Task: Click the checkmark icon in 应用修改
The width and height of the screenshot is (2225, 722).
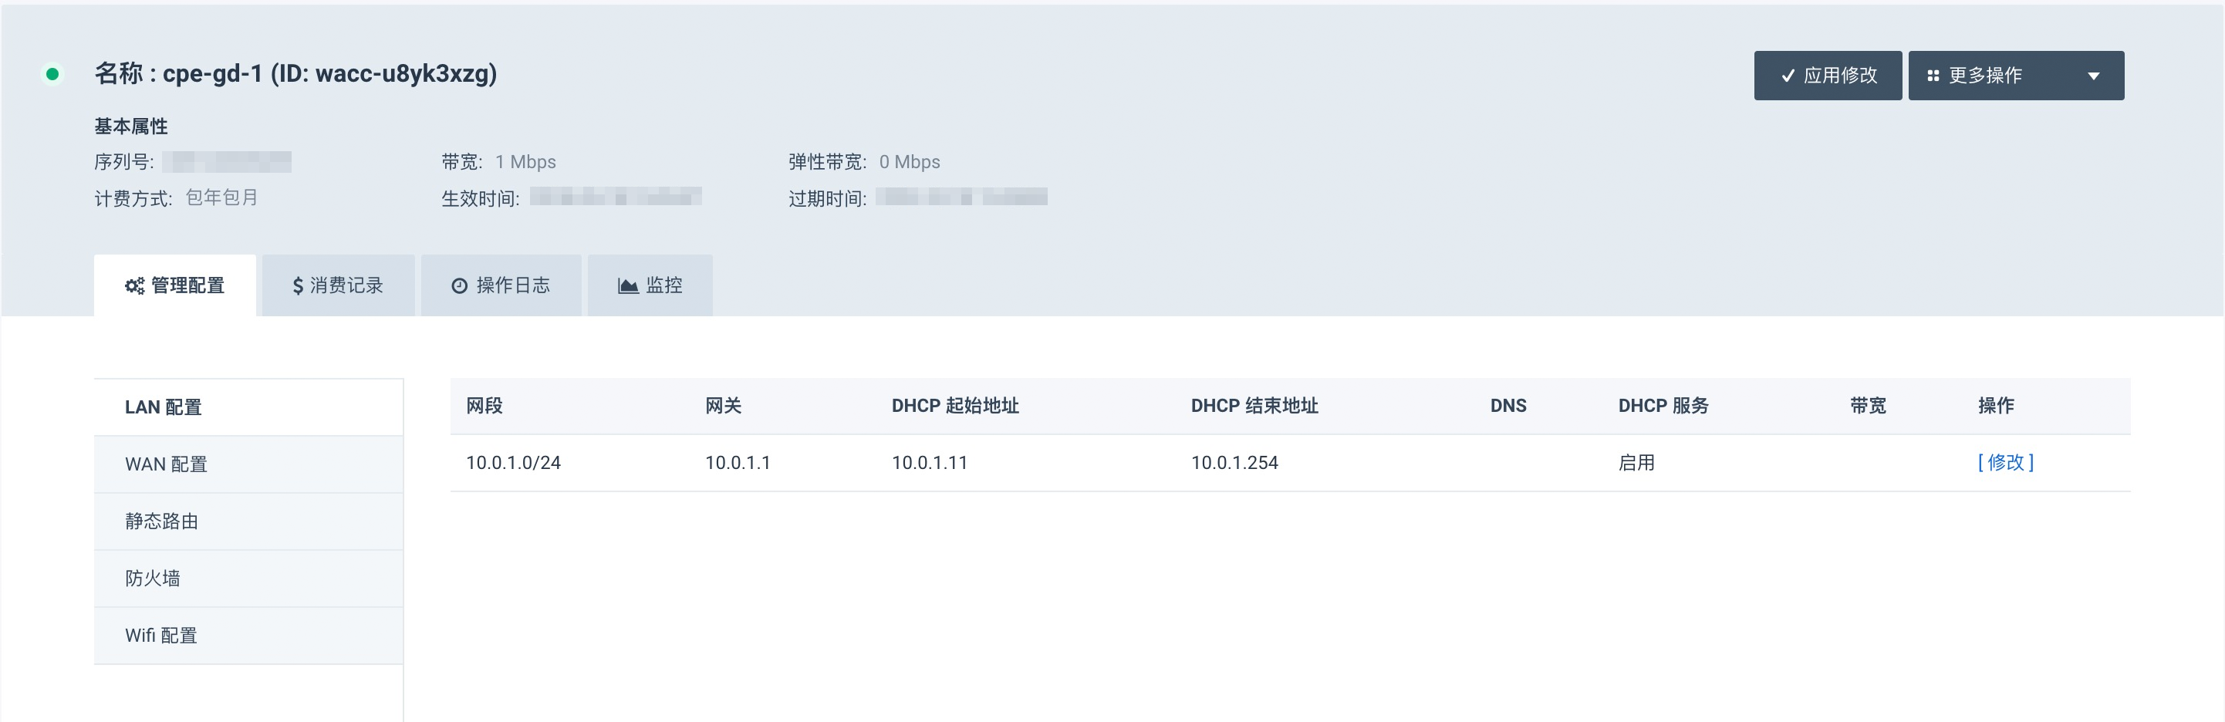Action: tap(1787, 76)
